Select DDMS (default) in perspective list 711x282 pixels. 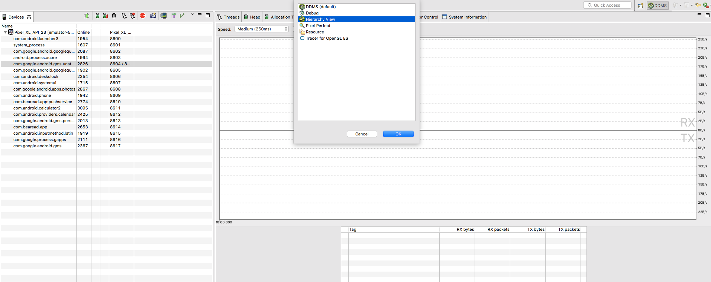pyautogui.click(x=356, y=7)
